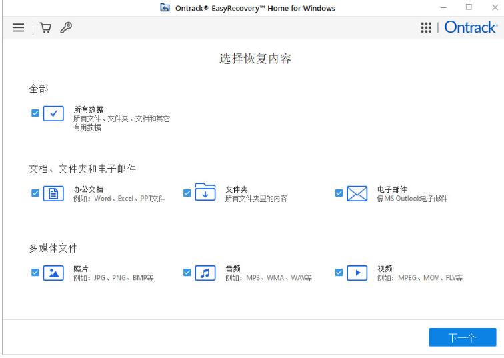Click the shopping cart icon
Screen dimensions: 504x358
click(x=45, y=27)
